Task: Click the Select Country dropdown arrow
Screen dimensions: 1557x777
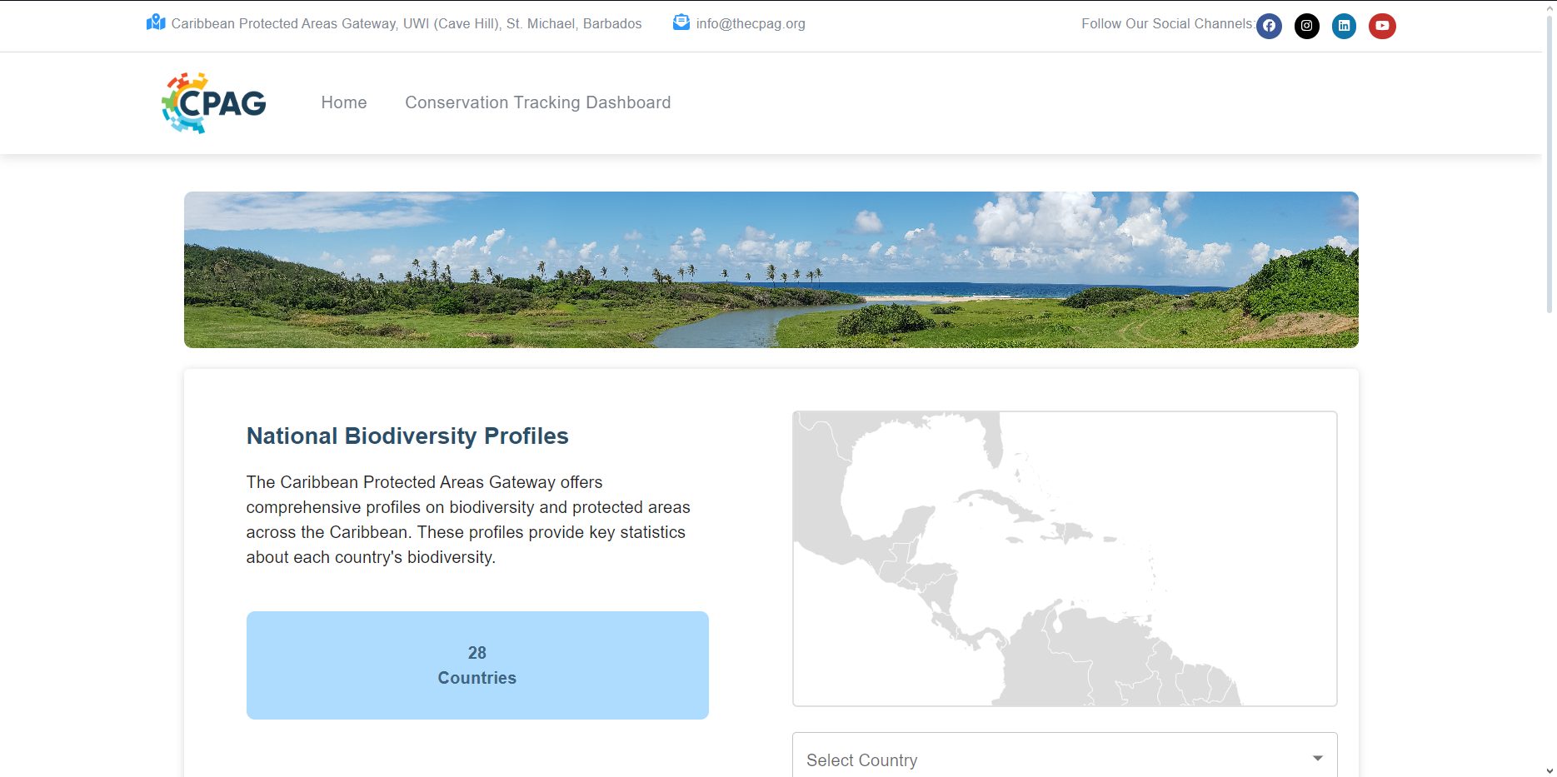Action: (x=1317, y=758)
